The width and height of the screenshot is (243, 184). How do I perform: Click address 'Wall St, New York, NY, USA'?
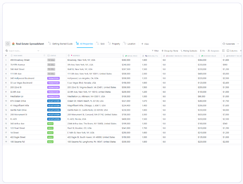[x=80, y=69]
